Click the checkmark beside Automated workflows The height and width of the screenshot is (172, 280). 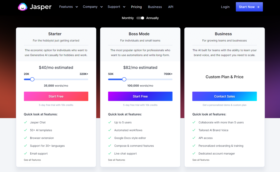point(110,130)
